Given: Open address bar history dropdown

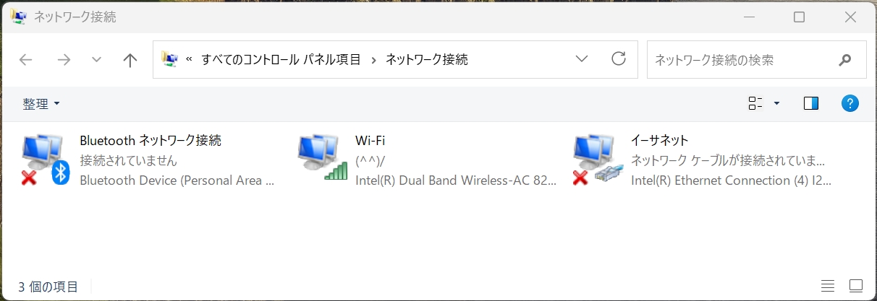Looking at the screenshot, I should pos(582,59).
